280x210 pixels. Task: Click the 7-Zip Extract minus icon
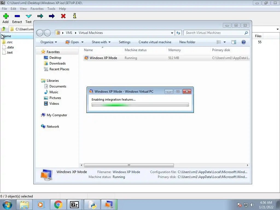click(x=17, y=16)
